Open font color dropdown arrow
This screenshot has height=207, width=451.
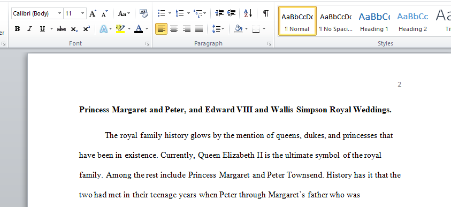click(x=147, y=29)
